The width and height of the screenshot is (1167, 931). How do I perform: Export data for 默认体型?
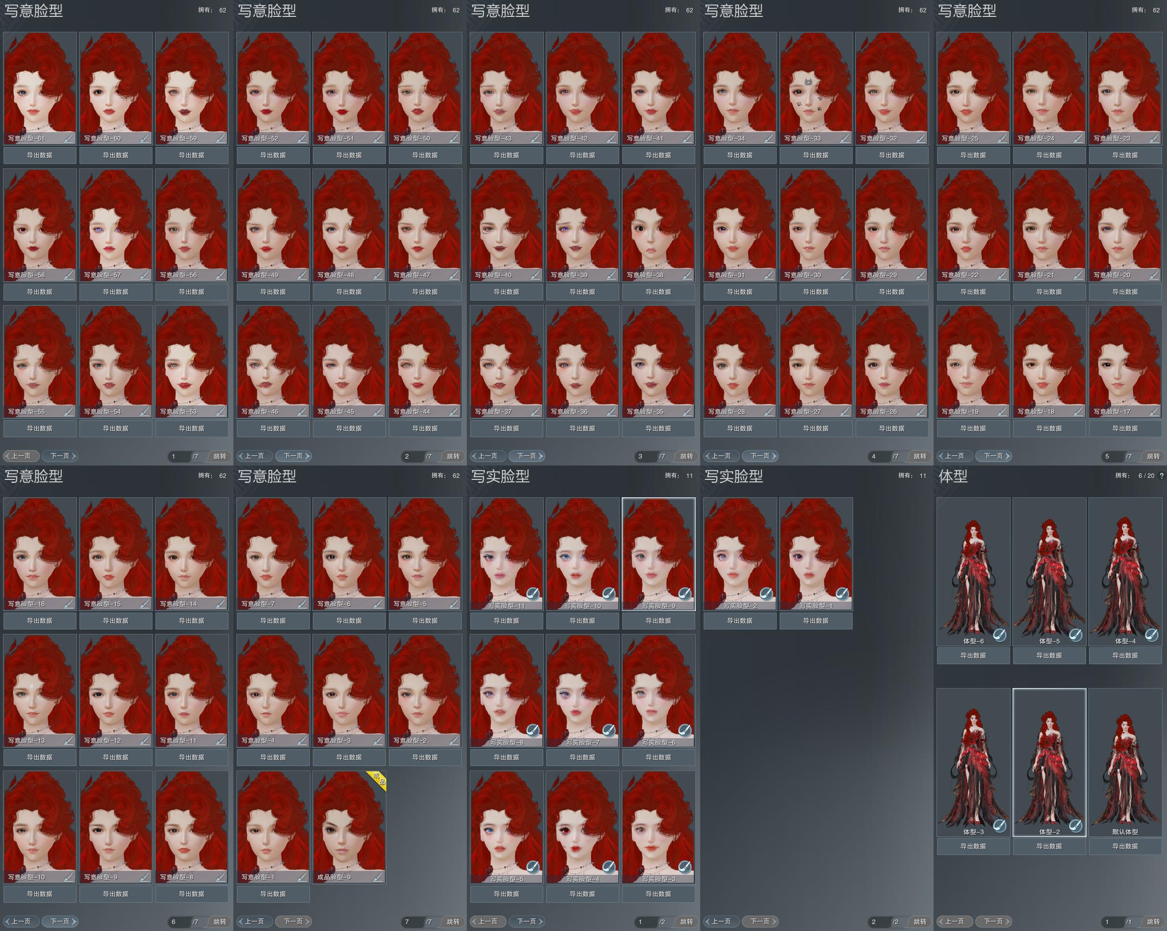(1125, 846)
